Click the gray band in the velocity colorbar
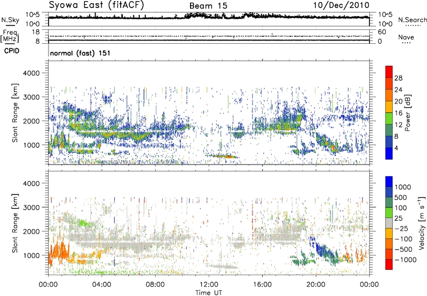The height and width of the screenshot is (296, 427). coord(389,223)
